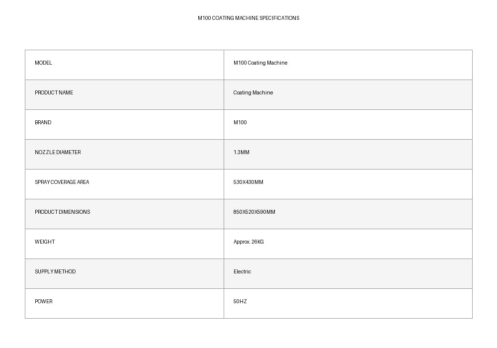Select the WEIGHT label cell
The height and width of the screenshot is (348, 497).
click(124, 244)
